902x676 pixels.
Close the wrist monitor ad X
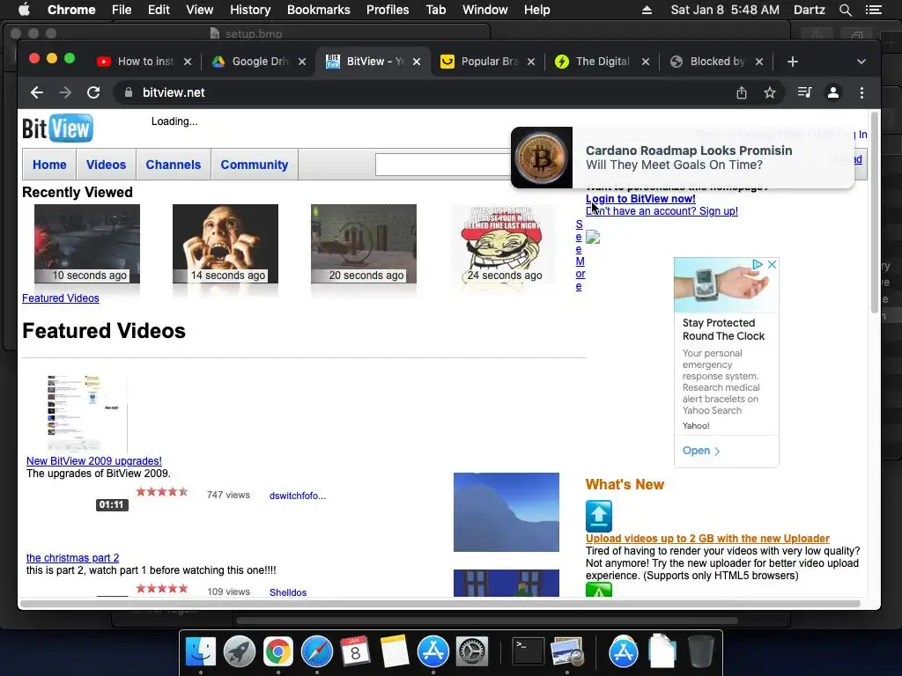tap(773, 264)
